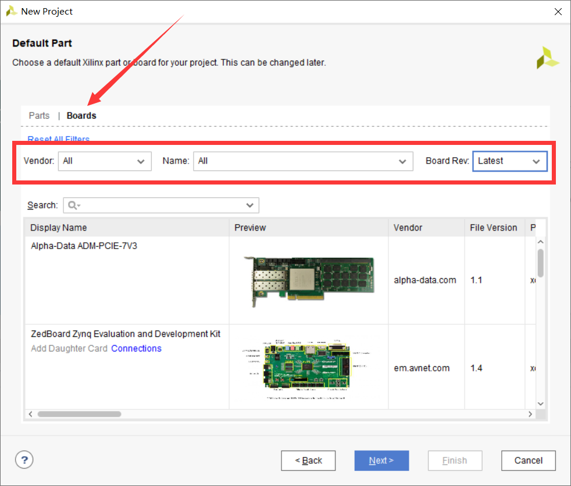Close the New Project dialog
Screen dimensions: 571x486
pyautogui.click(x=558, y=12)
